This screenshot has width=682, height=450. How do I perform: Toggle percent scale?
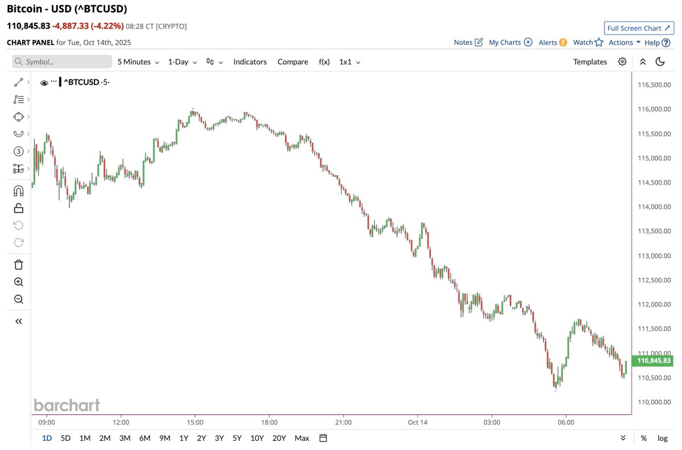click(644, 438)
